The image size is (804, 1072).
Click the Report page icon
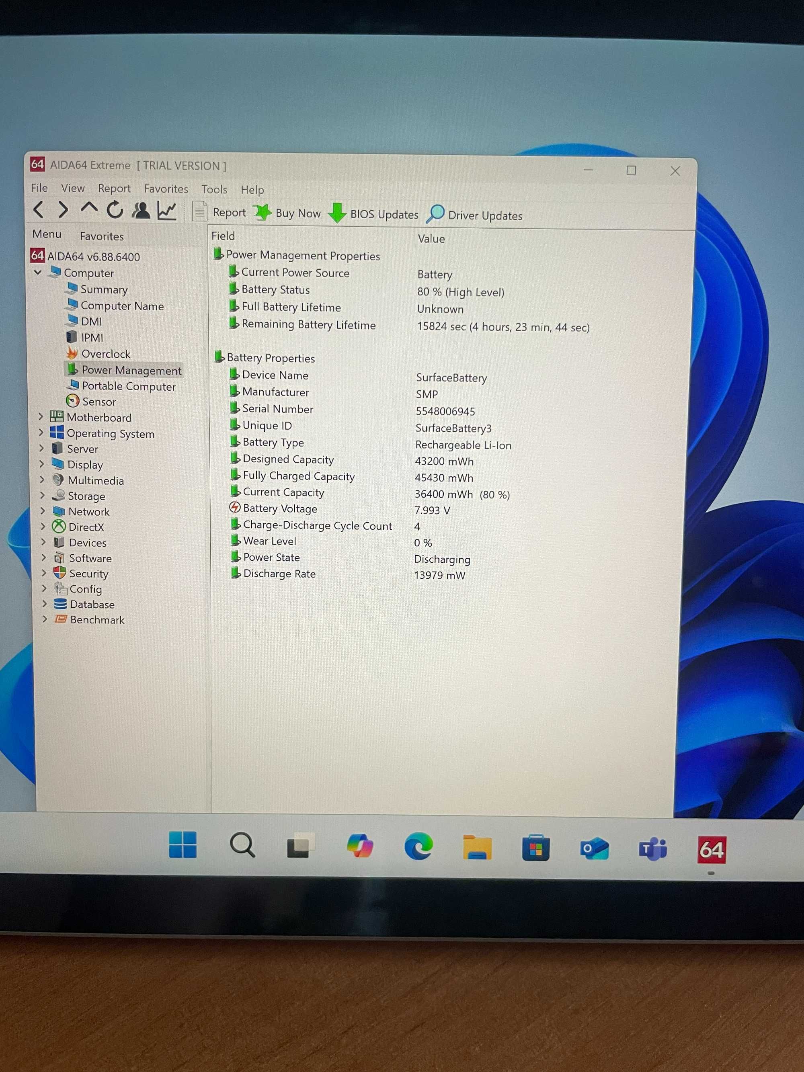[200, 211]
